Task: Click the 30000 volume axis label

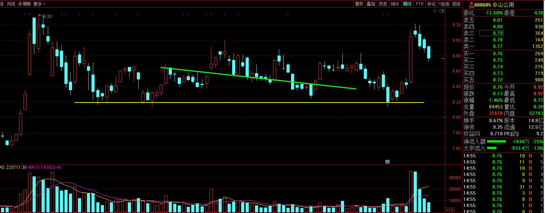Action: pos(455,178)
